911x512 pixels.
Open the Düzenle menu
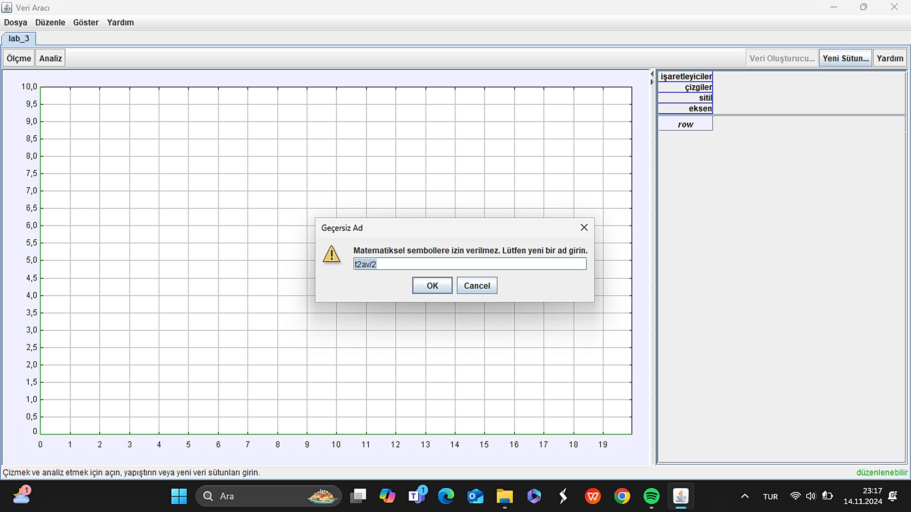(x=50, y=22)
